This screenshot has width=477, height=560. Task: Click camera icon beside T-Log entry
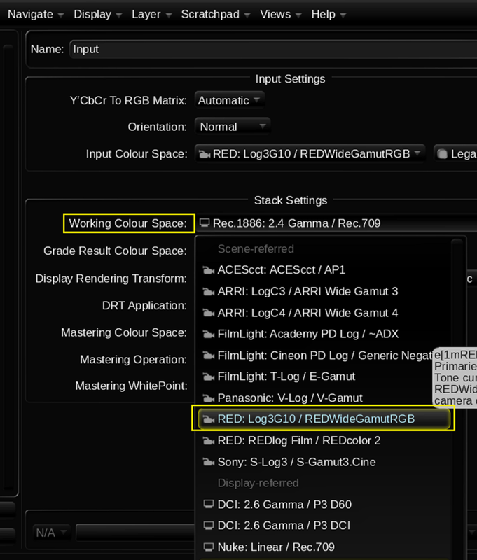(x=208, y=377)
